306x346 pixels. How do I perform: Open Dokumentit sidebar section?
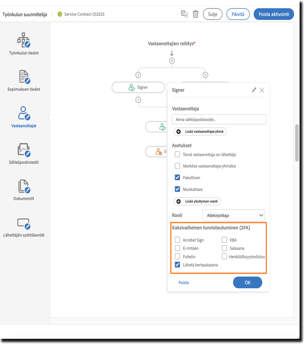[24, 190]
